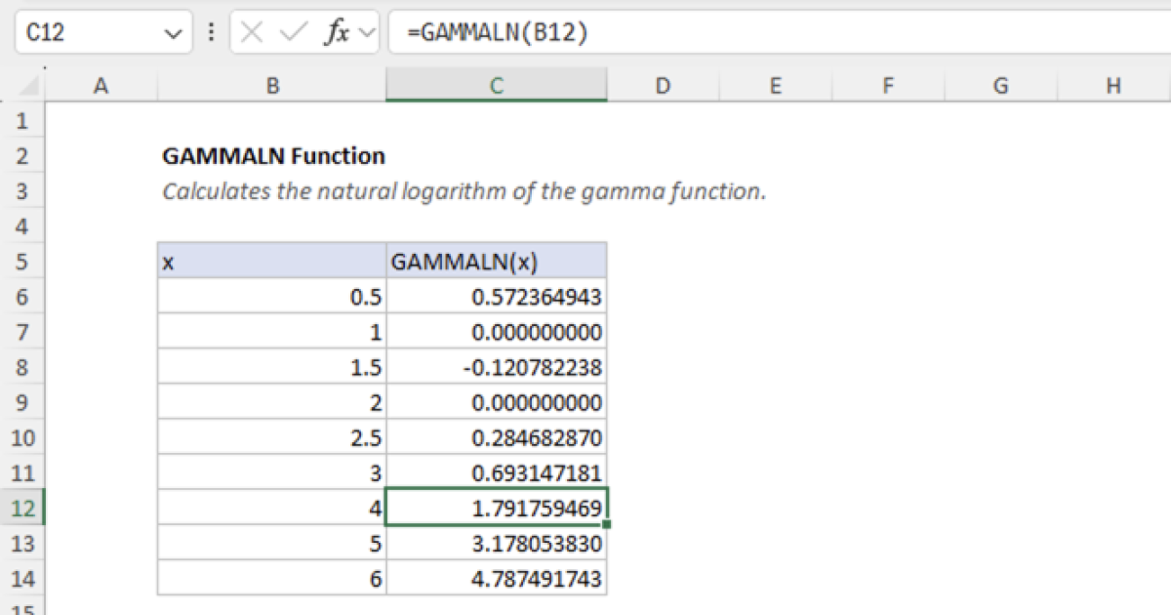The image size is (1171, 615).
Task: Click the GAMMALN Function title cell
Action: coord(273,156)
